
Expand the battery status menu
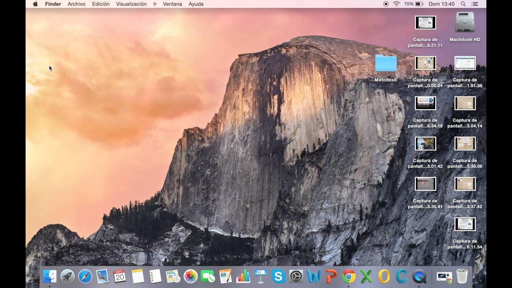coord(419,4)
